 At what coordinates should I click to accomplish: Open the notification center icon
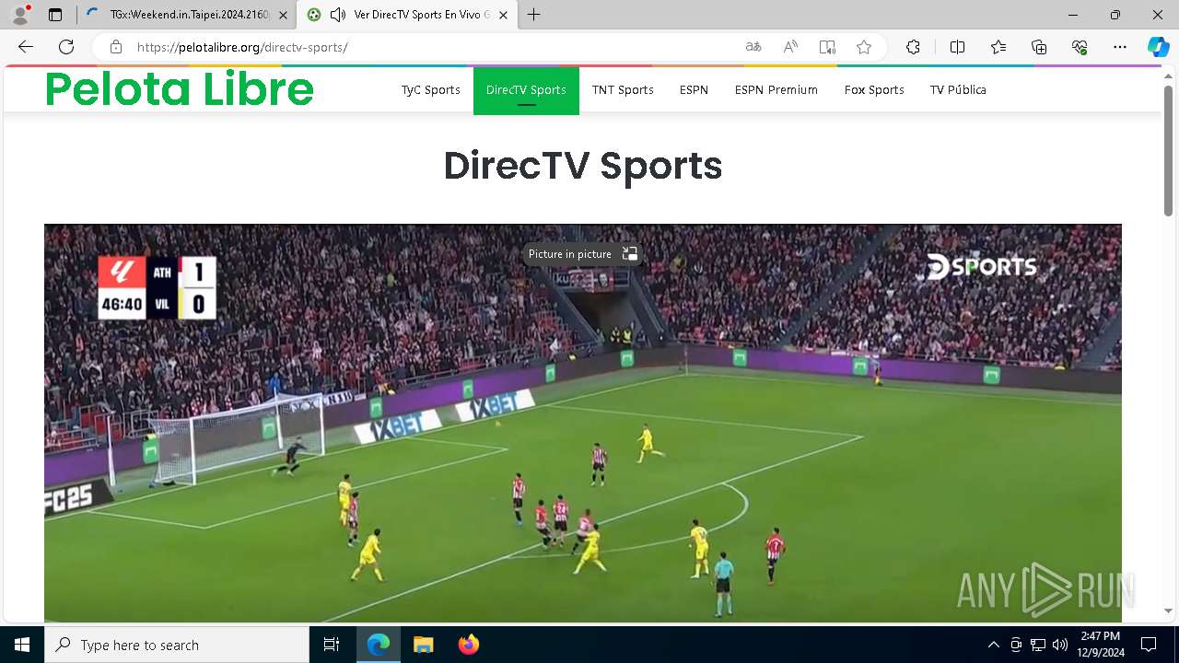pyautogui.click(x=1149, y=645)
